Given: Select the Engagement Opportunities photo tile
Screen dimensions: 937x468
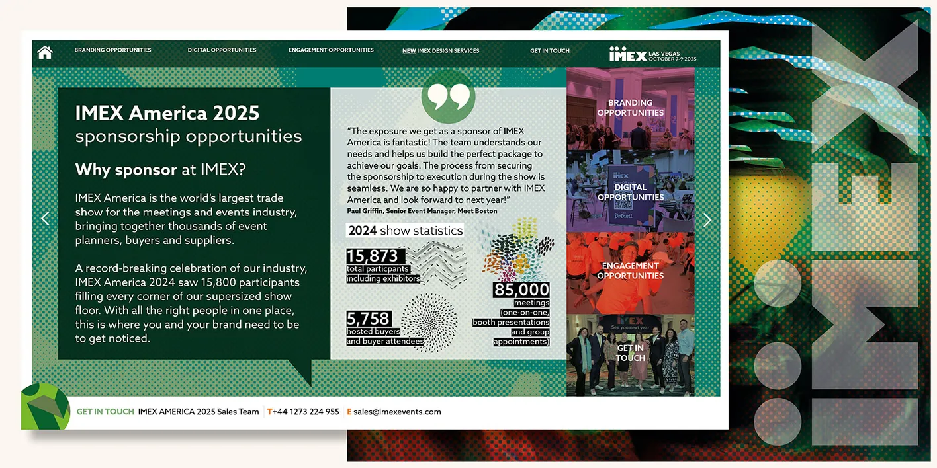Looking at the screenshot, I should click(631, 272).
